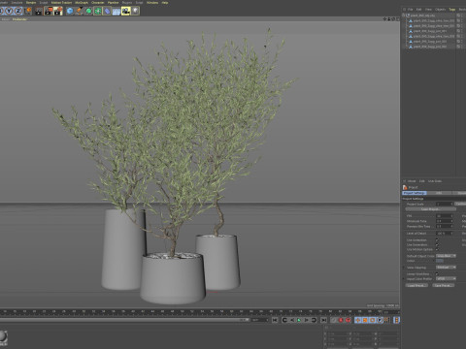Open the Default Object Color dropdown
This screenshot has height=349, width=466.
click(x=446, y=256)
